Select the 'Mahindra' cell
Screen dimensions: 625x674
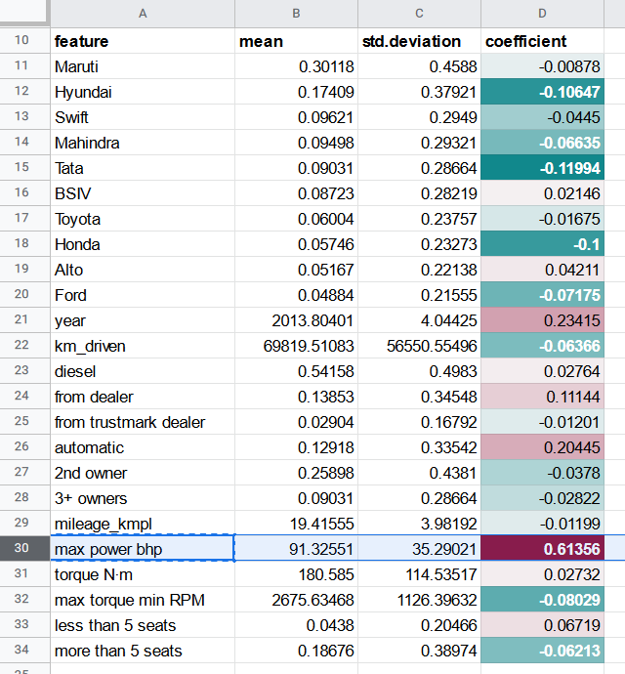click(x=143, y=143)
